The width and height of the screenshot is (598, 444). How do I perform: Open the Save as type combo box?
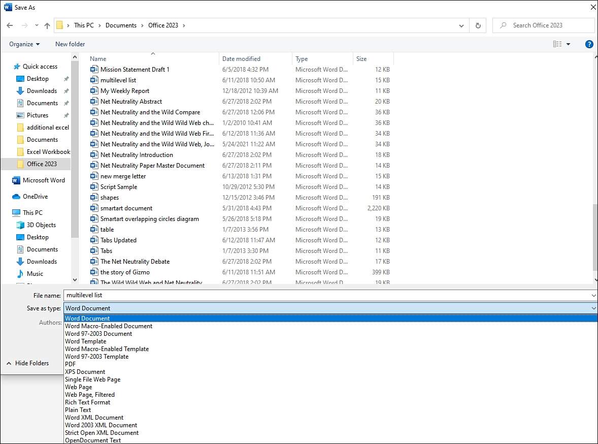[x=330, y=308]
